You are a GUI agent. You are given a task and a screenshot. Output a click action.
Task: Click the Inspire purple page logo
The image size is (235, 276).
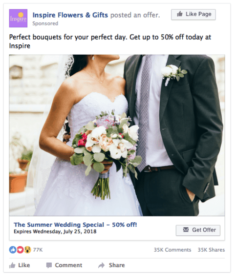pos(18,18)
